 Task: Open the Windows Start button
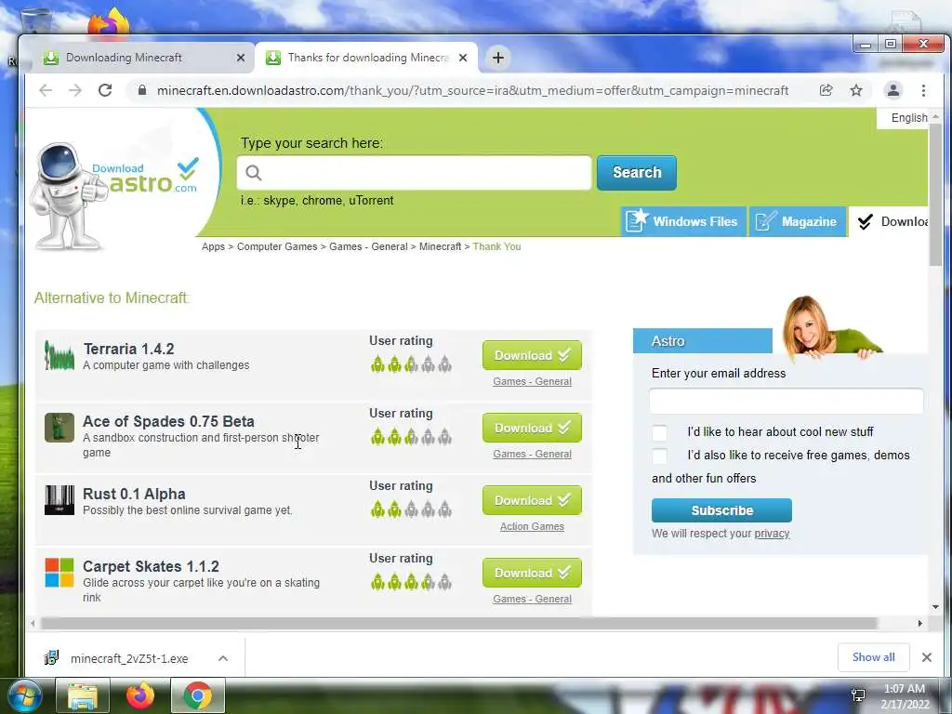click(x=25, y=695)
